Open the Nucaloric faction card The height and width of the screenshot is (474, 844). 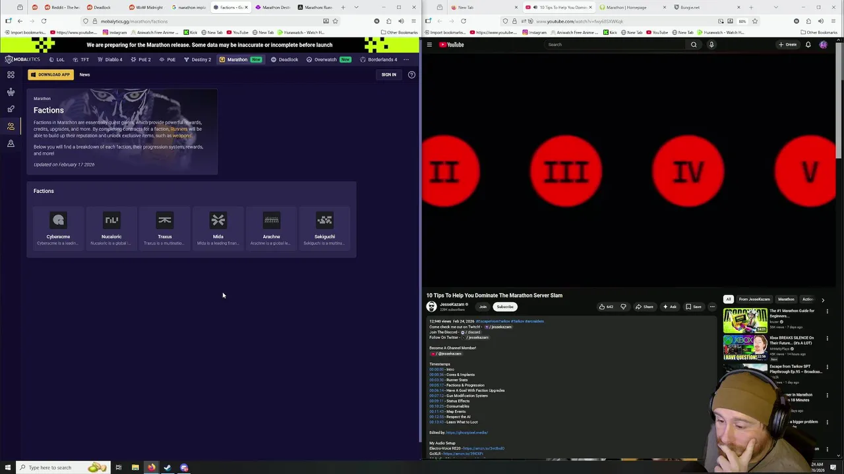[x=111, y=228]
